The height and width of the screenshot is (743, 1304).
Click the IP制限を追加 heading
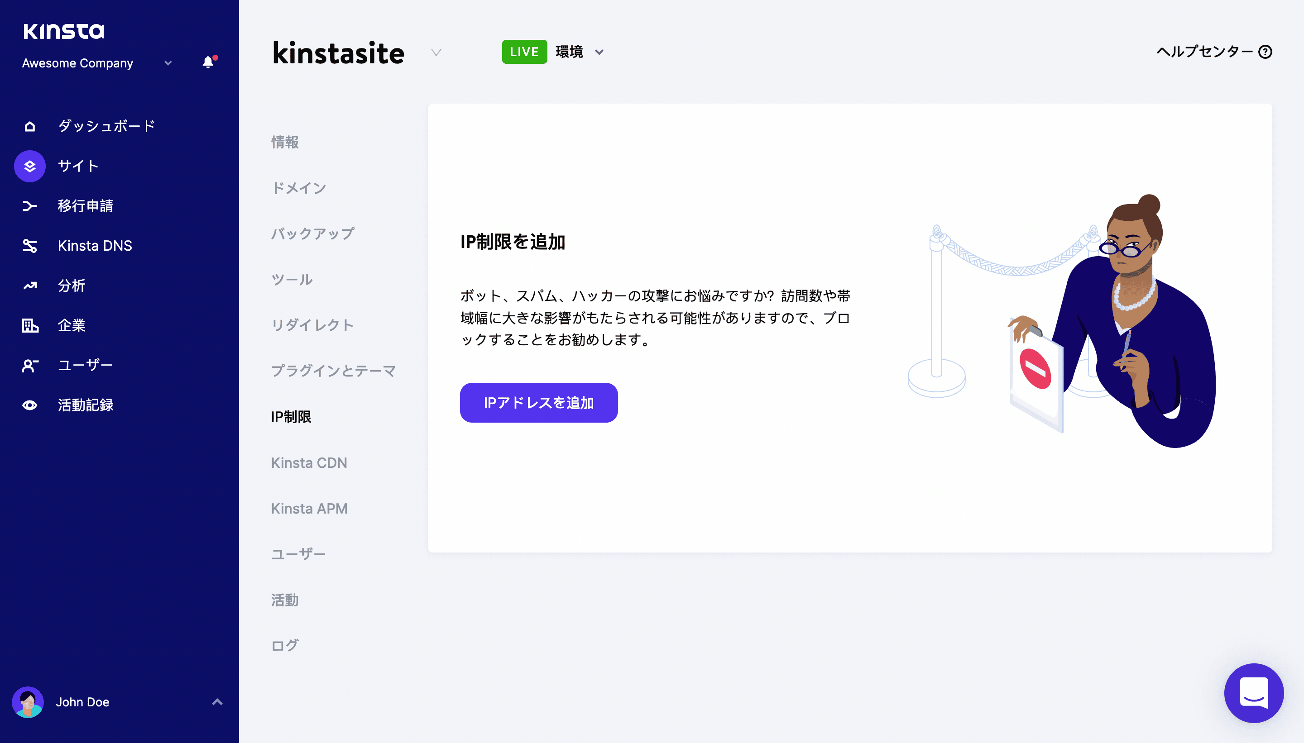(x=513, y=242)
